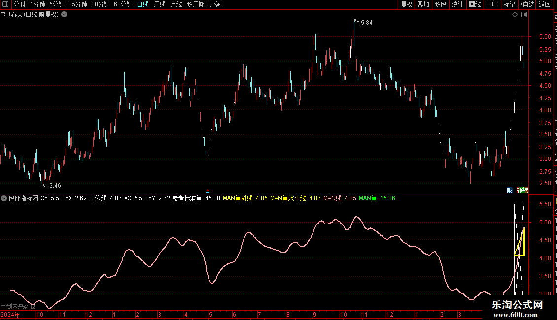
Task: Toggle the left sidebar panel icon
Action: point(5,4)
